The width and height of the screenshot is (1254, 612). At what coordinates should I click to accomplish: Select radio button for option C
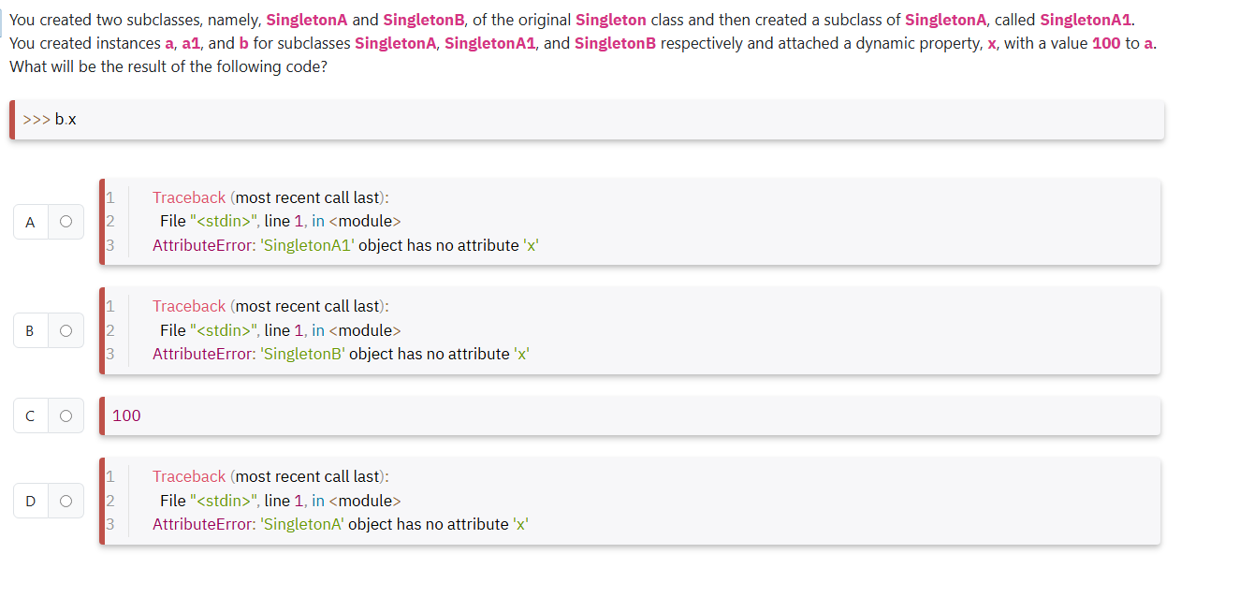tap(66, 415)
